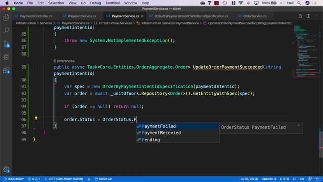Open the Window menu
The image size is (323, 182).
click(130, 3)
